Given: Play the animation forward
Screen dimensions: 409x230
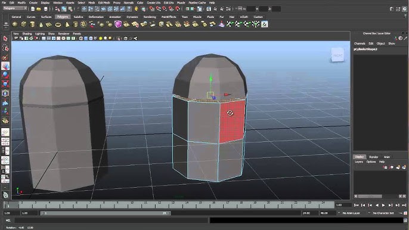Looking at the screenshot, I should (383, 205).
